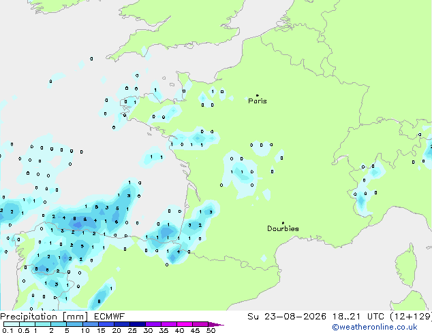Click the forecast date Su 23-08-2026
Screen dimensions: 432x333
click(287, 317)
